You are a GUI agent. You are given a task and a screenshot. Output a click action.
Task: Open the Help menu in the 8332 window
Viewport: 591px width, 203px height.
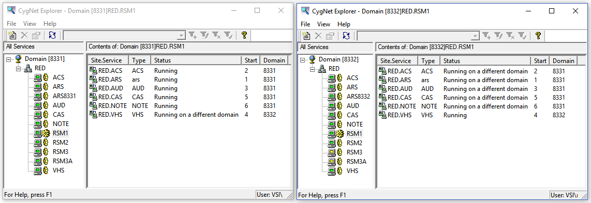pos(344,24)
